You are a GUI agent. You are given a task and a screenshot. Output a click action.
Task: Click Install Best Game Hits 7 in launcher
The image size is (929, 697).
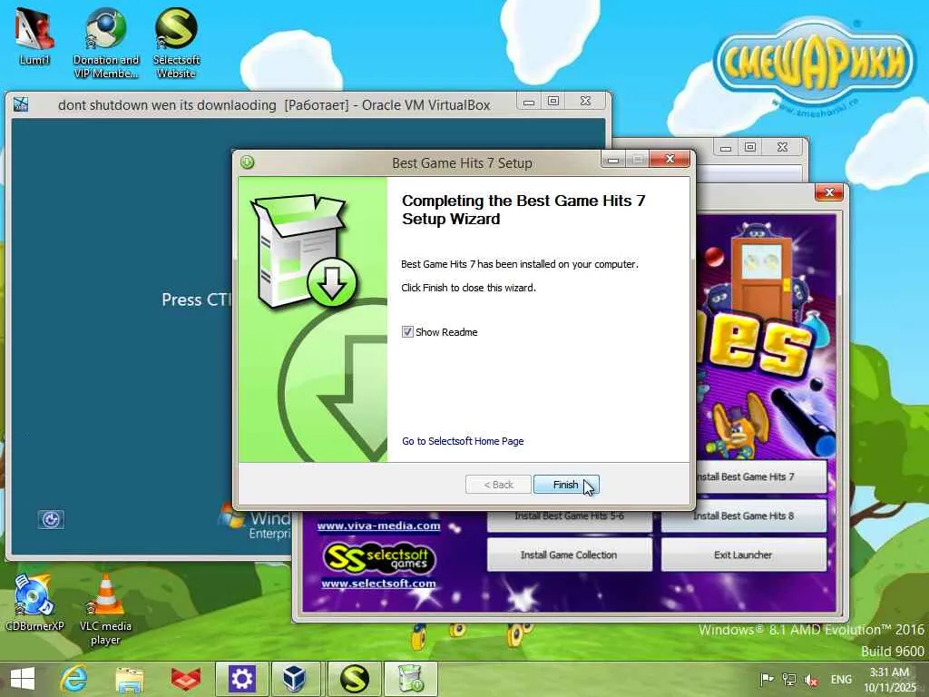pyautogui.click(x=759, y=476)
